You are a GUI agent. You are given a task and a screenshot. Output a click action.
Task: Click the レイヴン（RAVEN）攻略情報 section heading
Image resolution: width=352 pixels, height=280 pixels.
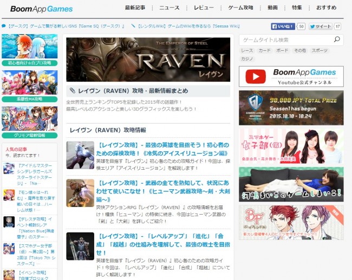108,130
